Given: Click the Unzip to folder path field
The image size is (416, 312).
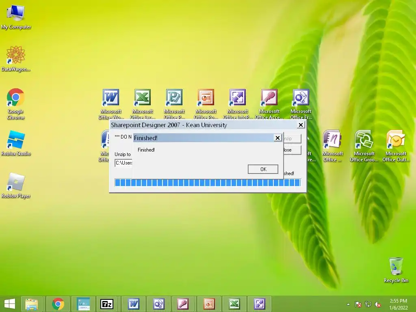Looking at the screenshot, I should [x=123, y=163].
